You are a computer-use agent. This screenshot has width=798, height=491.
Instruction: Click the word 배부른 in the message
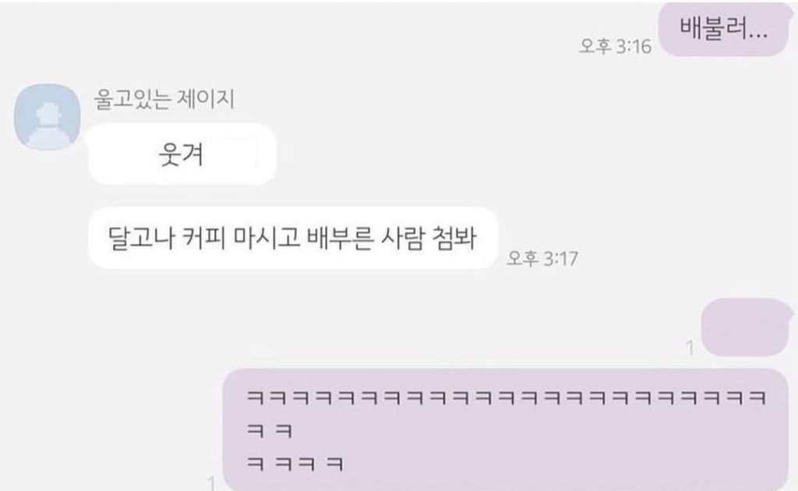click(x=340, y=238)
